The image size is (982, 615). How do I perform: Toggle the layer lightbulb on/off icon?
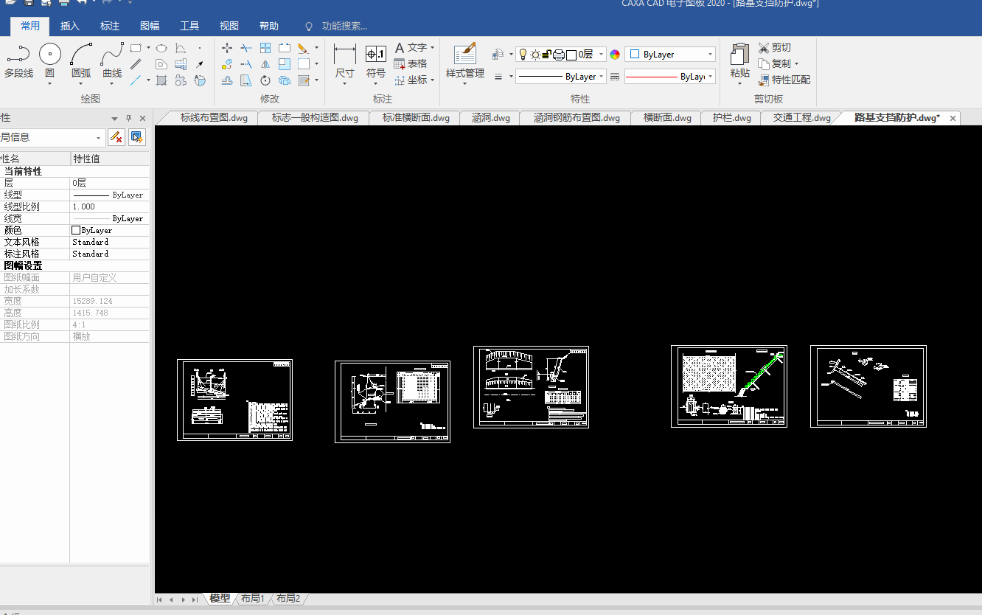click(x=523, y=55)
